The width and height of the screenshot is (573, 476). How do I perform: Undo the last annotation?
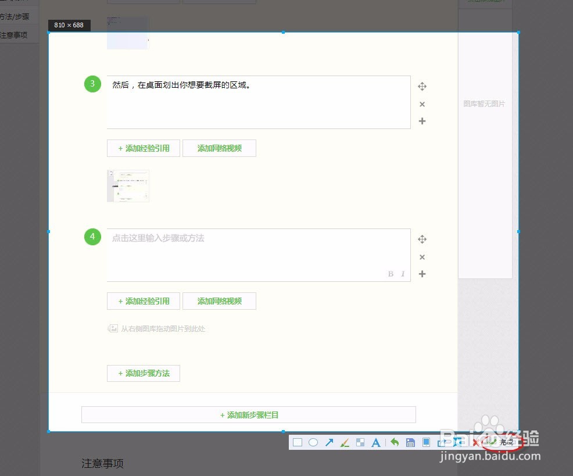[x=395, y=442]
